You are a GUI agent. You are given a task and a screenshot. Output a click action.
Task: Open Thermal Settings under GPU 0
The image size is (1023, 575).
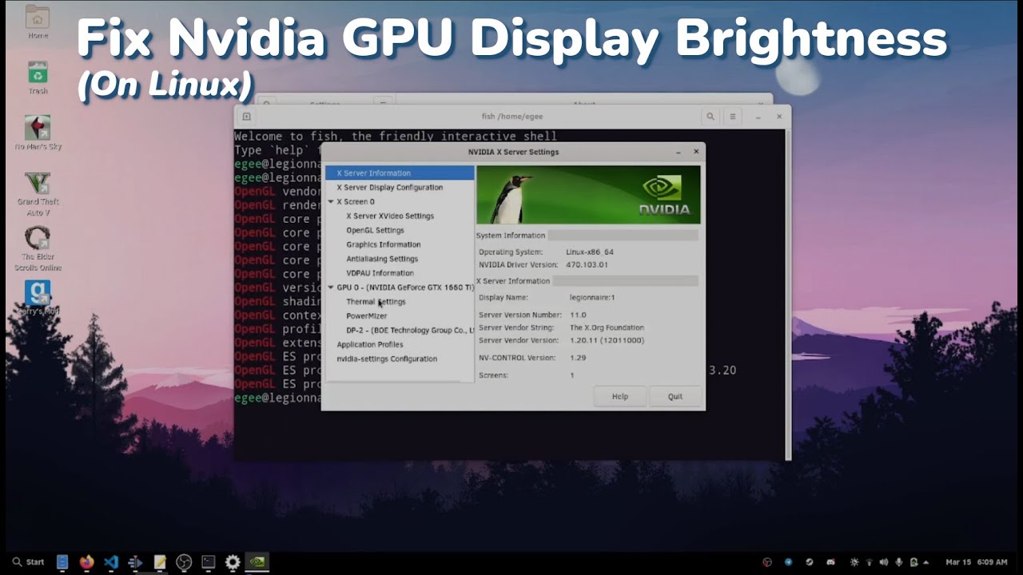(x=376, y=302)
